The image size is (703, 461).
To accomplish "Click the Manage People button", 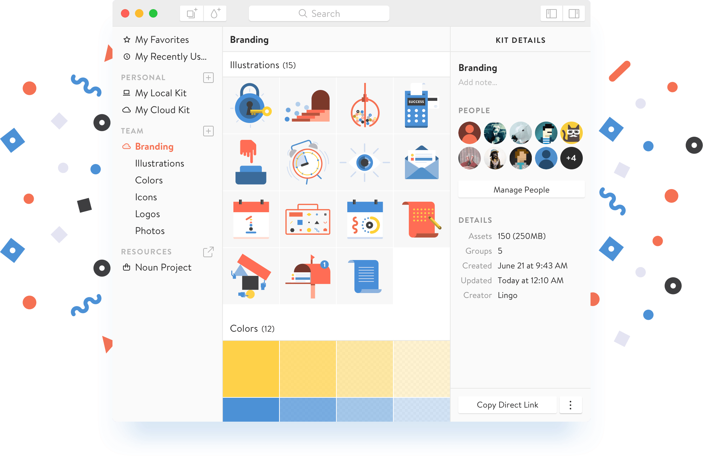I will click(521, 190).
